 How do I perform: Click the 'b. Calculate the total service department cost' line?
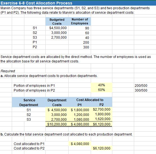[x=66, y=134]
